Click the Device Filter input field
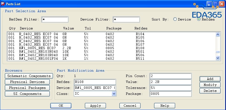226x110 pixels. (126, 19)
